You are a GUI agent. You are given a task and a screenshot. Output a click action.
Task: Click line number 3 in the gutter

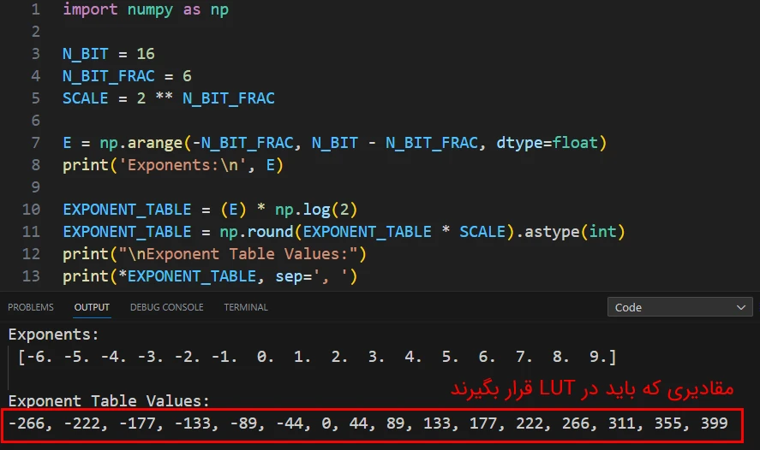coord(34,54)
